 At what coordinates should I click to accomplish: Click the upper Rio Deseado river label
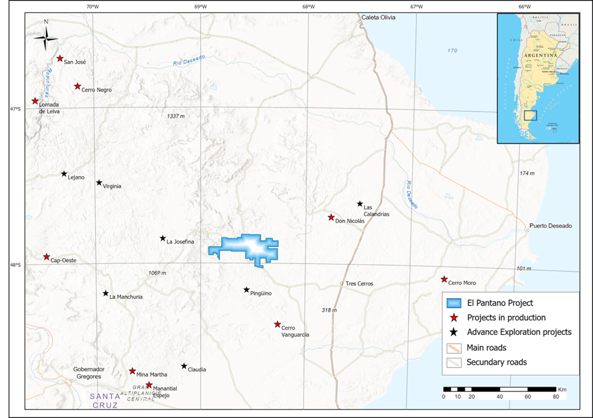click(189, 60)
